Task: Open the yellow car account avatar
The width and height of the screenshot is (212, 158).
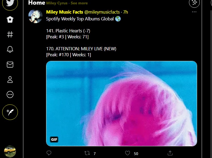Action: coord(10,151)
